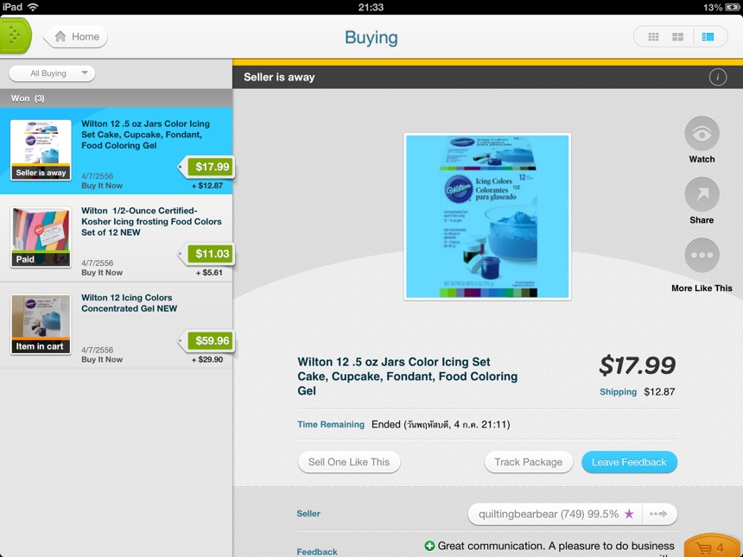Screen dimensions: 743x557
Task: Open More Like This icon
Action: pos(702,256)
